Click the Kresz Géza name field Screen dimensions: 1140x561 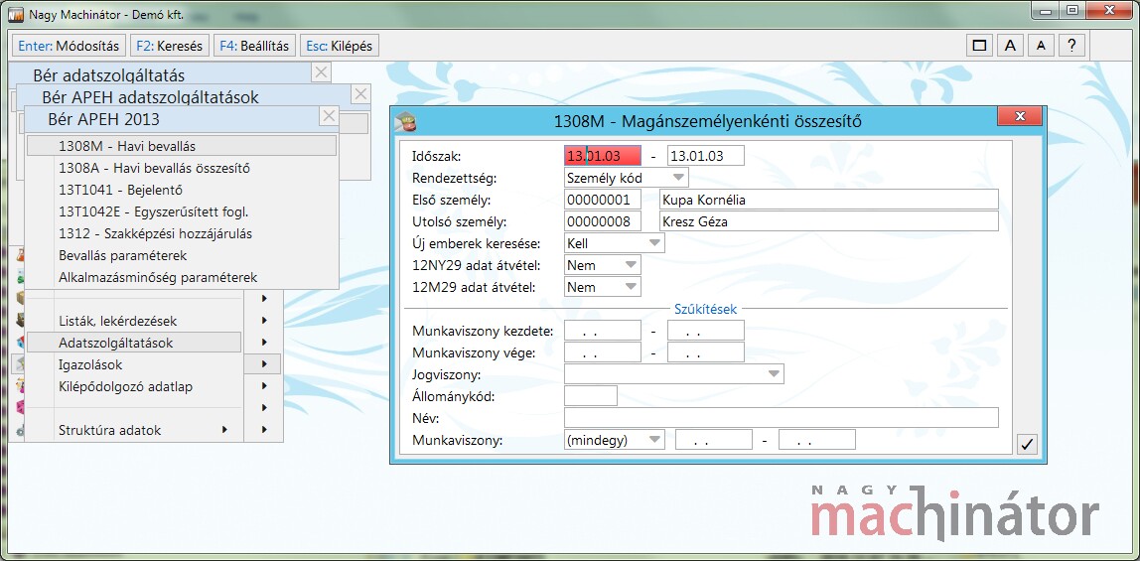pos(829,220)
